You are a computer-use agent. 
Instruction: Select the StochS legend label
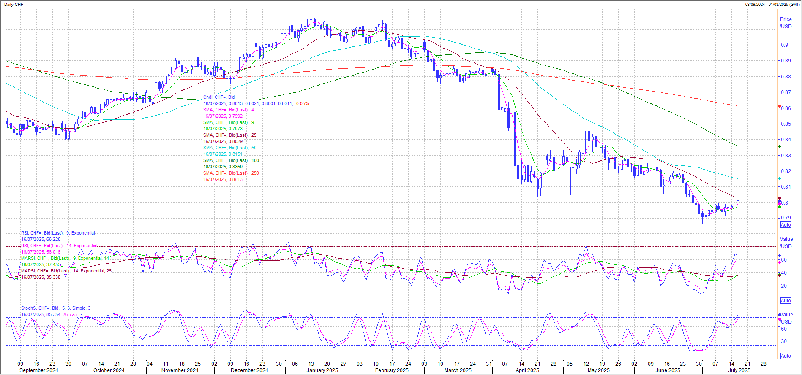[56, 308]
